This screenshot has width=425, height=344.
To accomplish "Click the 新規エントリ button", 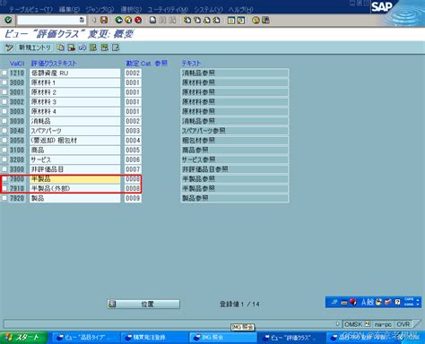I will point(35,47).
